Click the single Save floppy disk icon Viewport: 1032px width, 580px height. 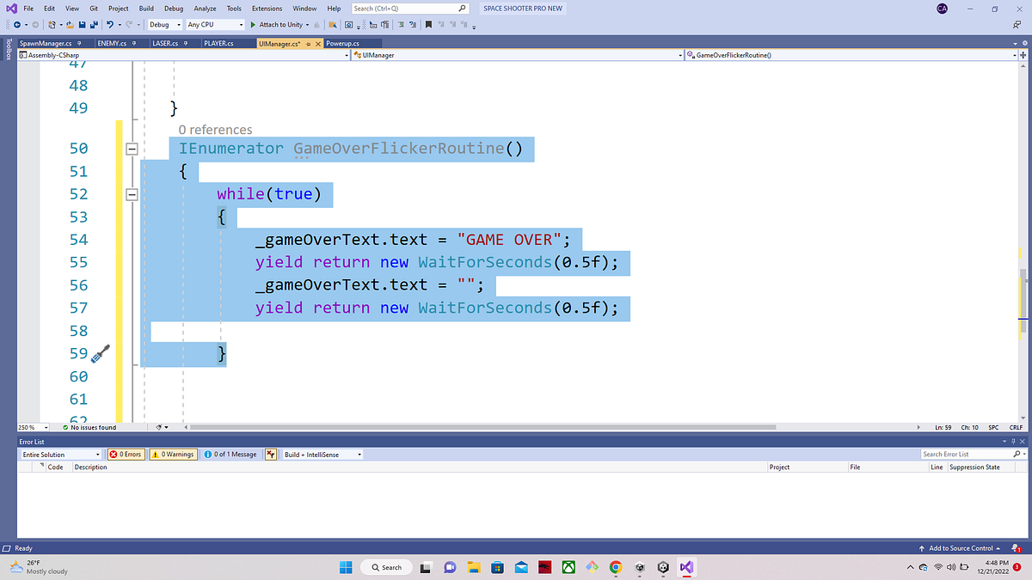coord(82,24)
